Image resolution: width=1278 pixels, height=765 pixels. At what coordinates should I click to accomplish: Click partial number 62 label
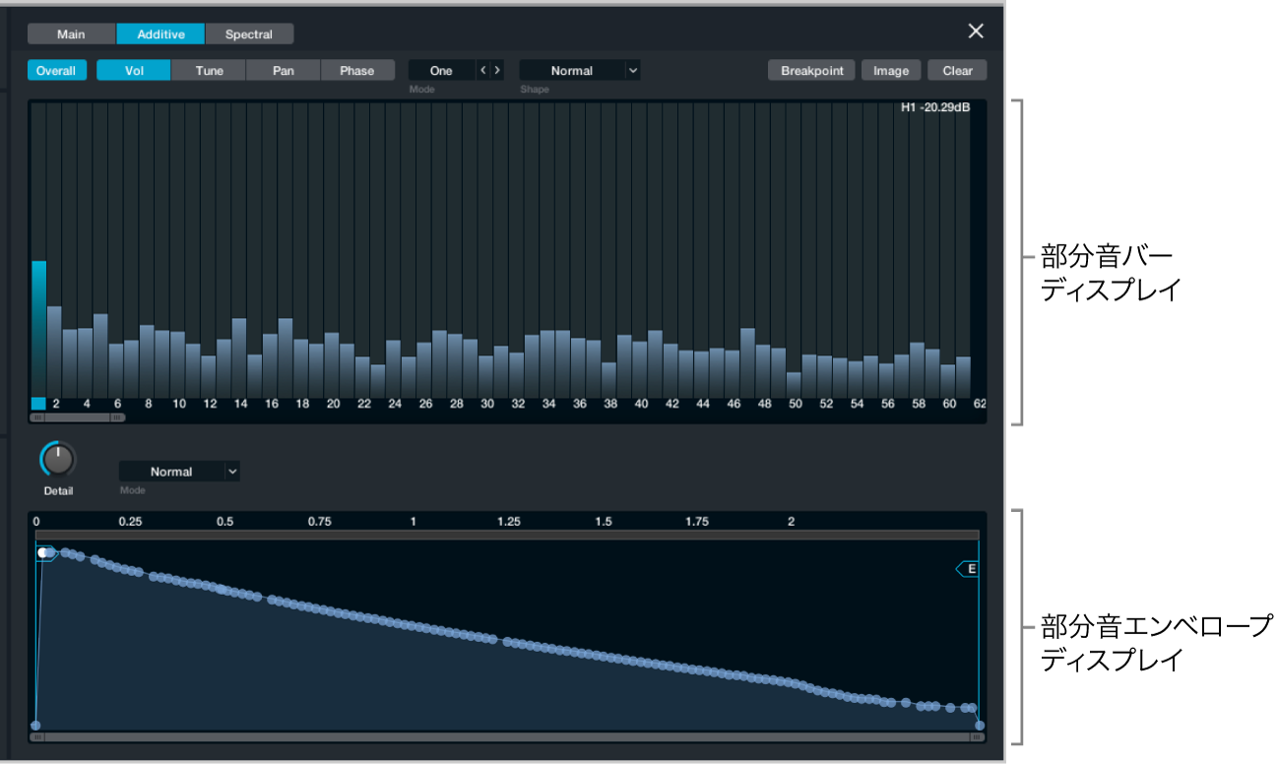(980, 404)
